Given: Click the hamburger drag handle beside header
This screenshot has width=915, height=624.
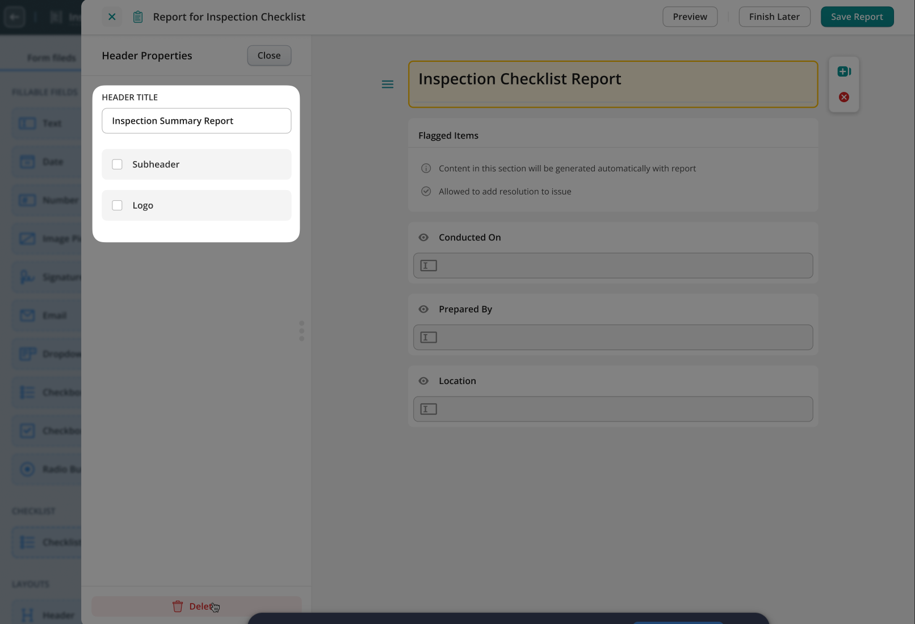Looking at the screenshot, I should [388, 85].
